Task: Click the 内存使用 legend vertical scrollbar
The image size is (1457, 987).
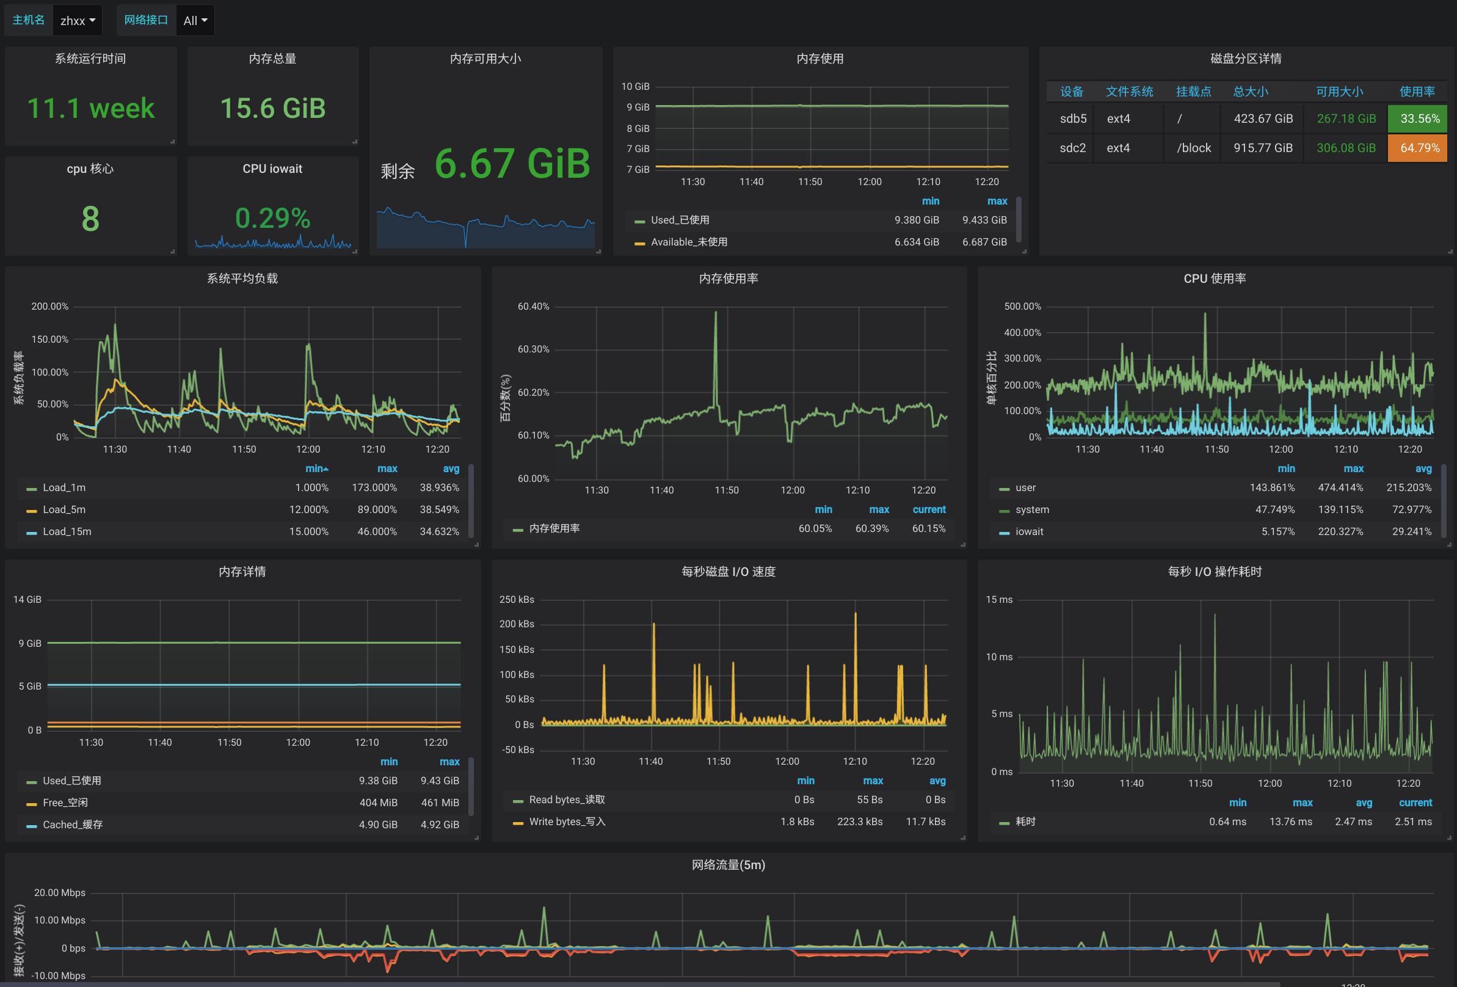Action: [x=1019, y=219]
